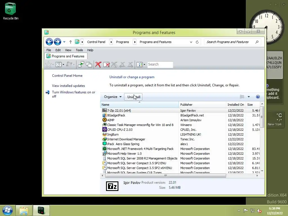
Task: Open the Help menu
Action: point(90,50)
